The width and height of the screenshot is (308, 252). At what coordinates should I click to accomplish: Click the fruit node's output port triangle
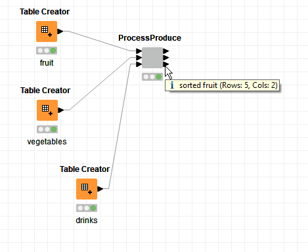tap(60, 31)
